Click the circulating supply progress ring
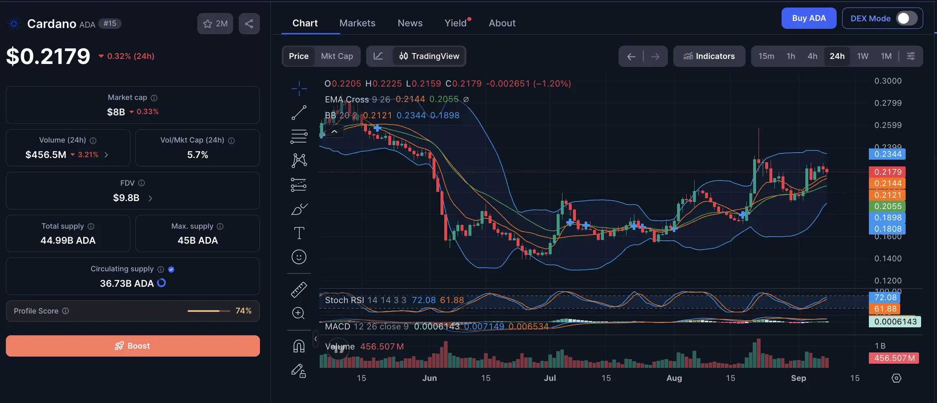The width and height of the screenshot is (937, 403). coord(161,283)
